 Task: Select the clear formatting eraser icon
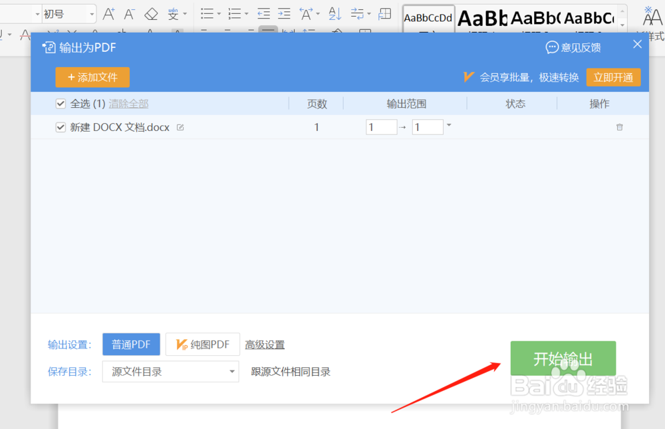point(150,13)
